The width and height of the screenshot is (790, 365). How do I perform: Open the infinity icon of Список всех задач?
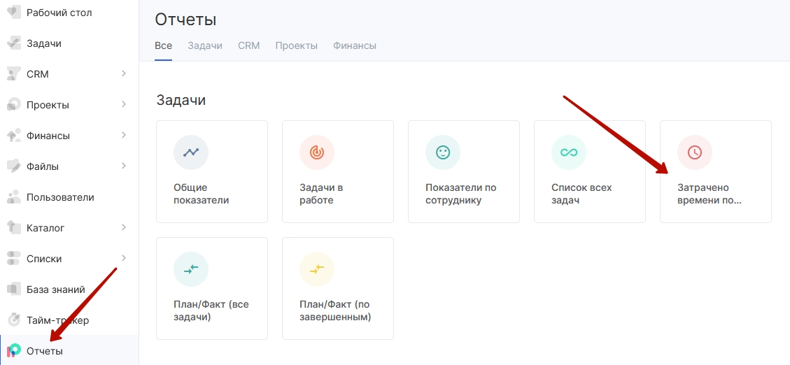[569, 152]
